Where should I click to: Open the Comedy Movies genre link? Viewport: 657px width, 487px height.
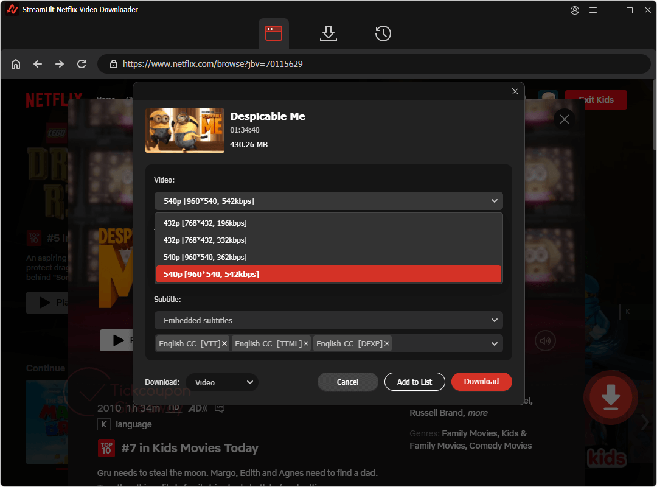click(500, 446)
